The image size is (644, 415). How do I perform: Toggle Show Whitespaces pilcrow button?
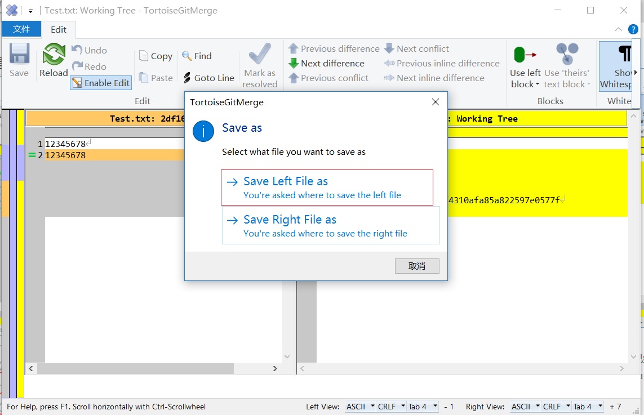[x=616, y=66]
